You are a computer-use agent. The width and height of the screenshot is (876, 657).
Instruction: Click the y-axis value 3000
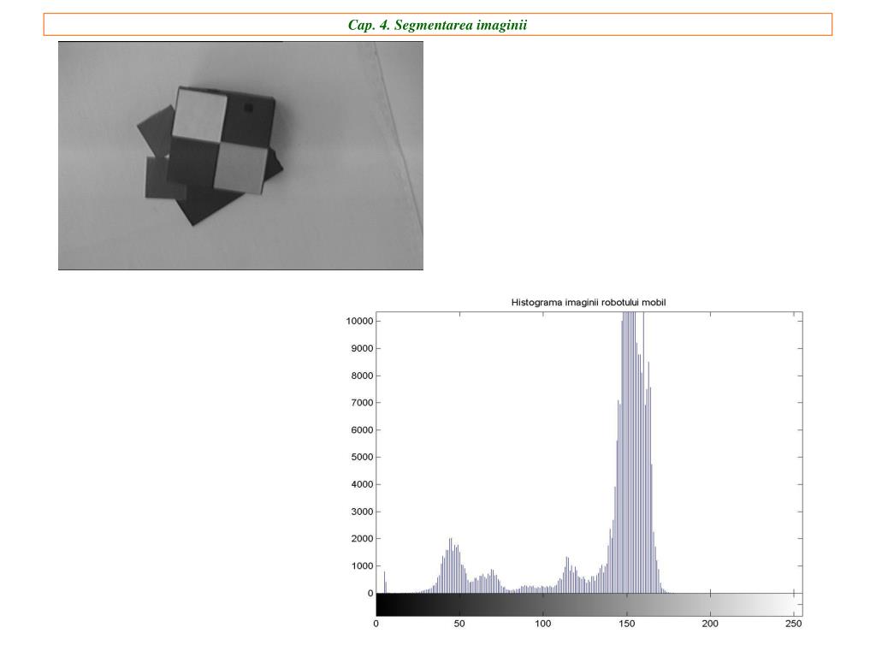tap(362, 512)
